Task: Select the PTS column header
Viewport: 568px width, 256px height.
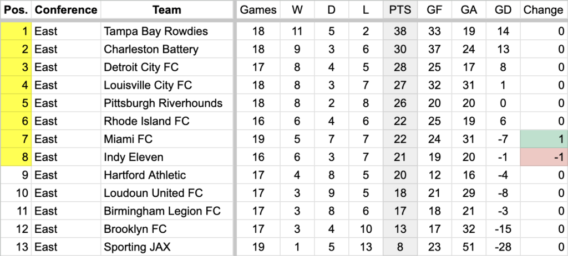Action: point(400,10)
